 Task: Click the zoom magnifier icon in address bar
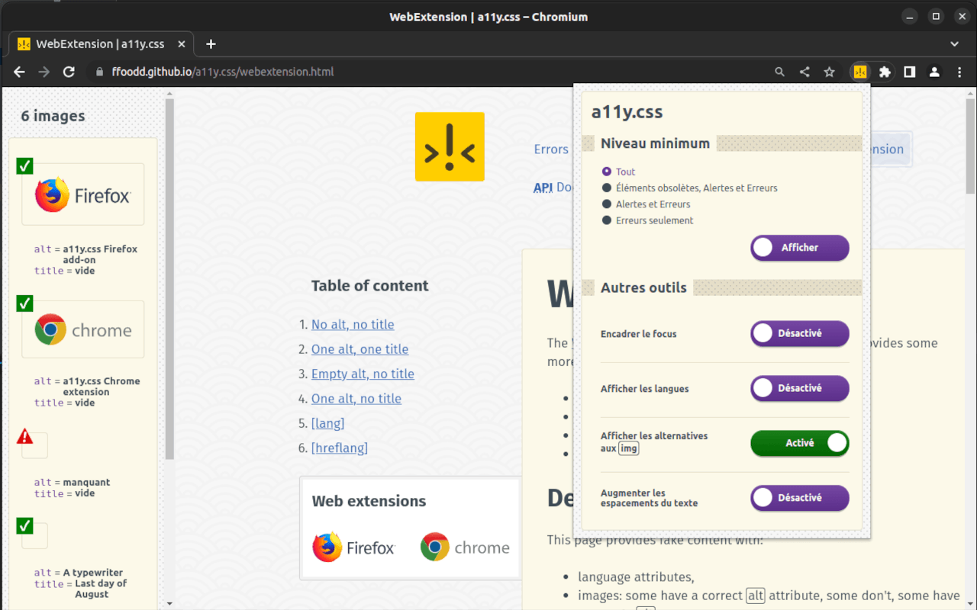click(779, 72)
